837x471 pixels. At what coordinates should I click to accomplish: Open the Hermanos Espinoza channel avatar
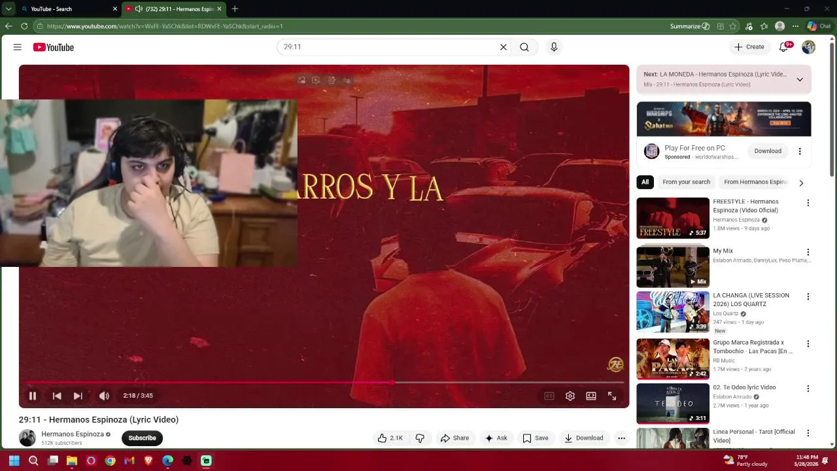point(27,438)
